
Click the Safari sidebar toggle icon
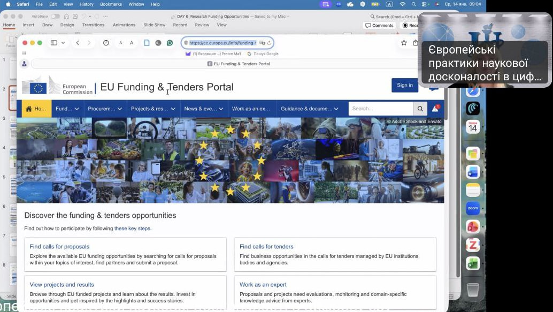click(53, 43)
